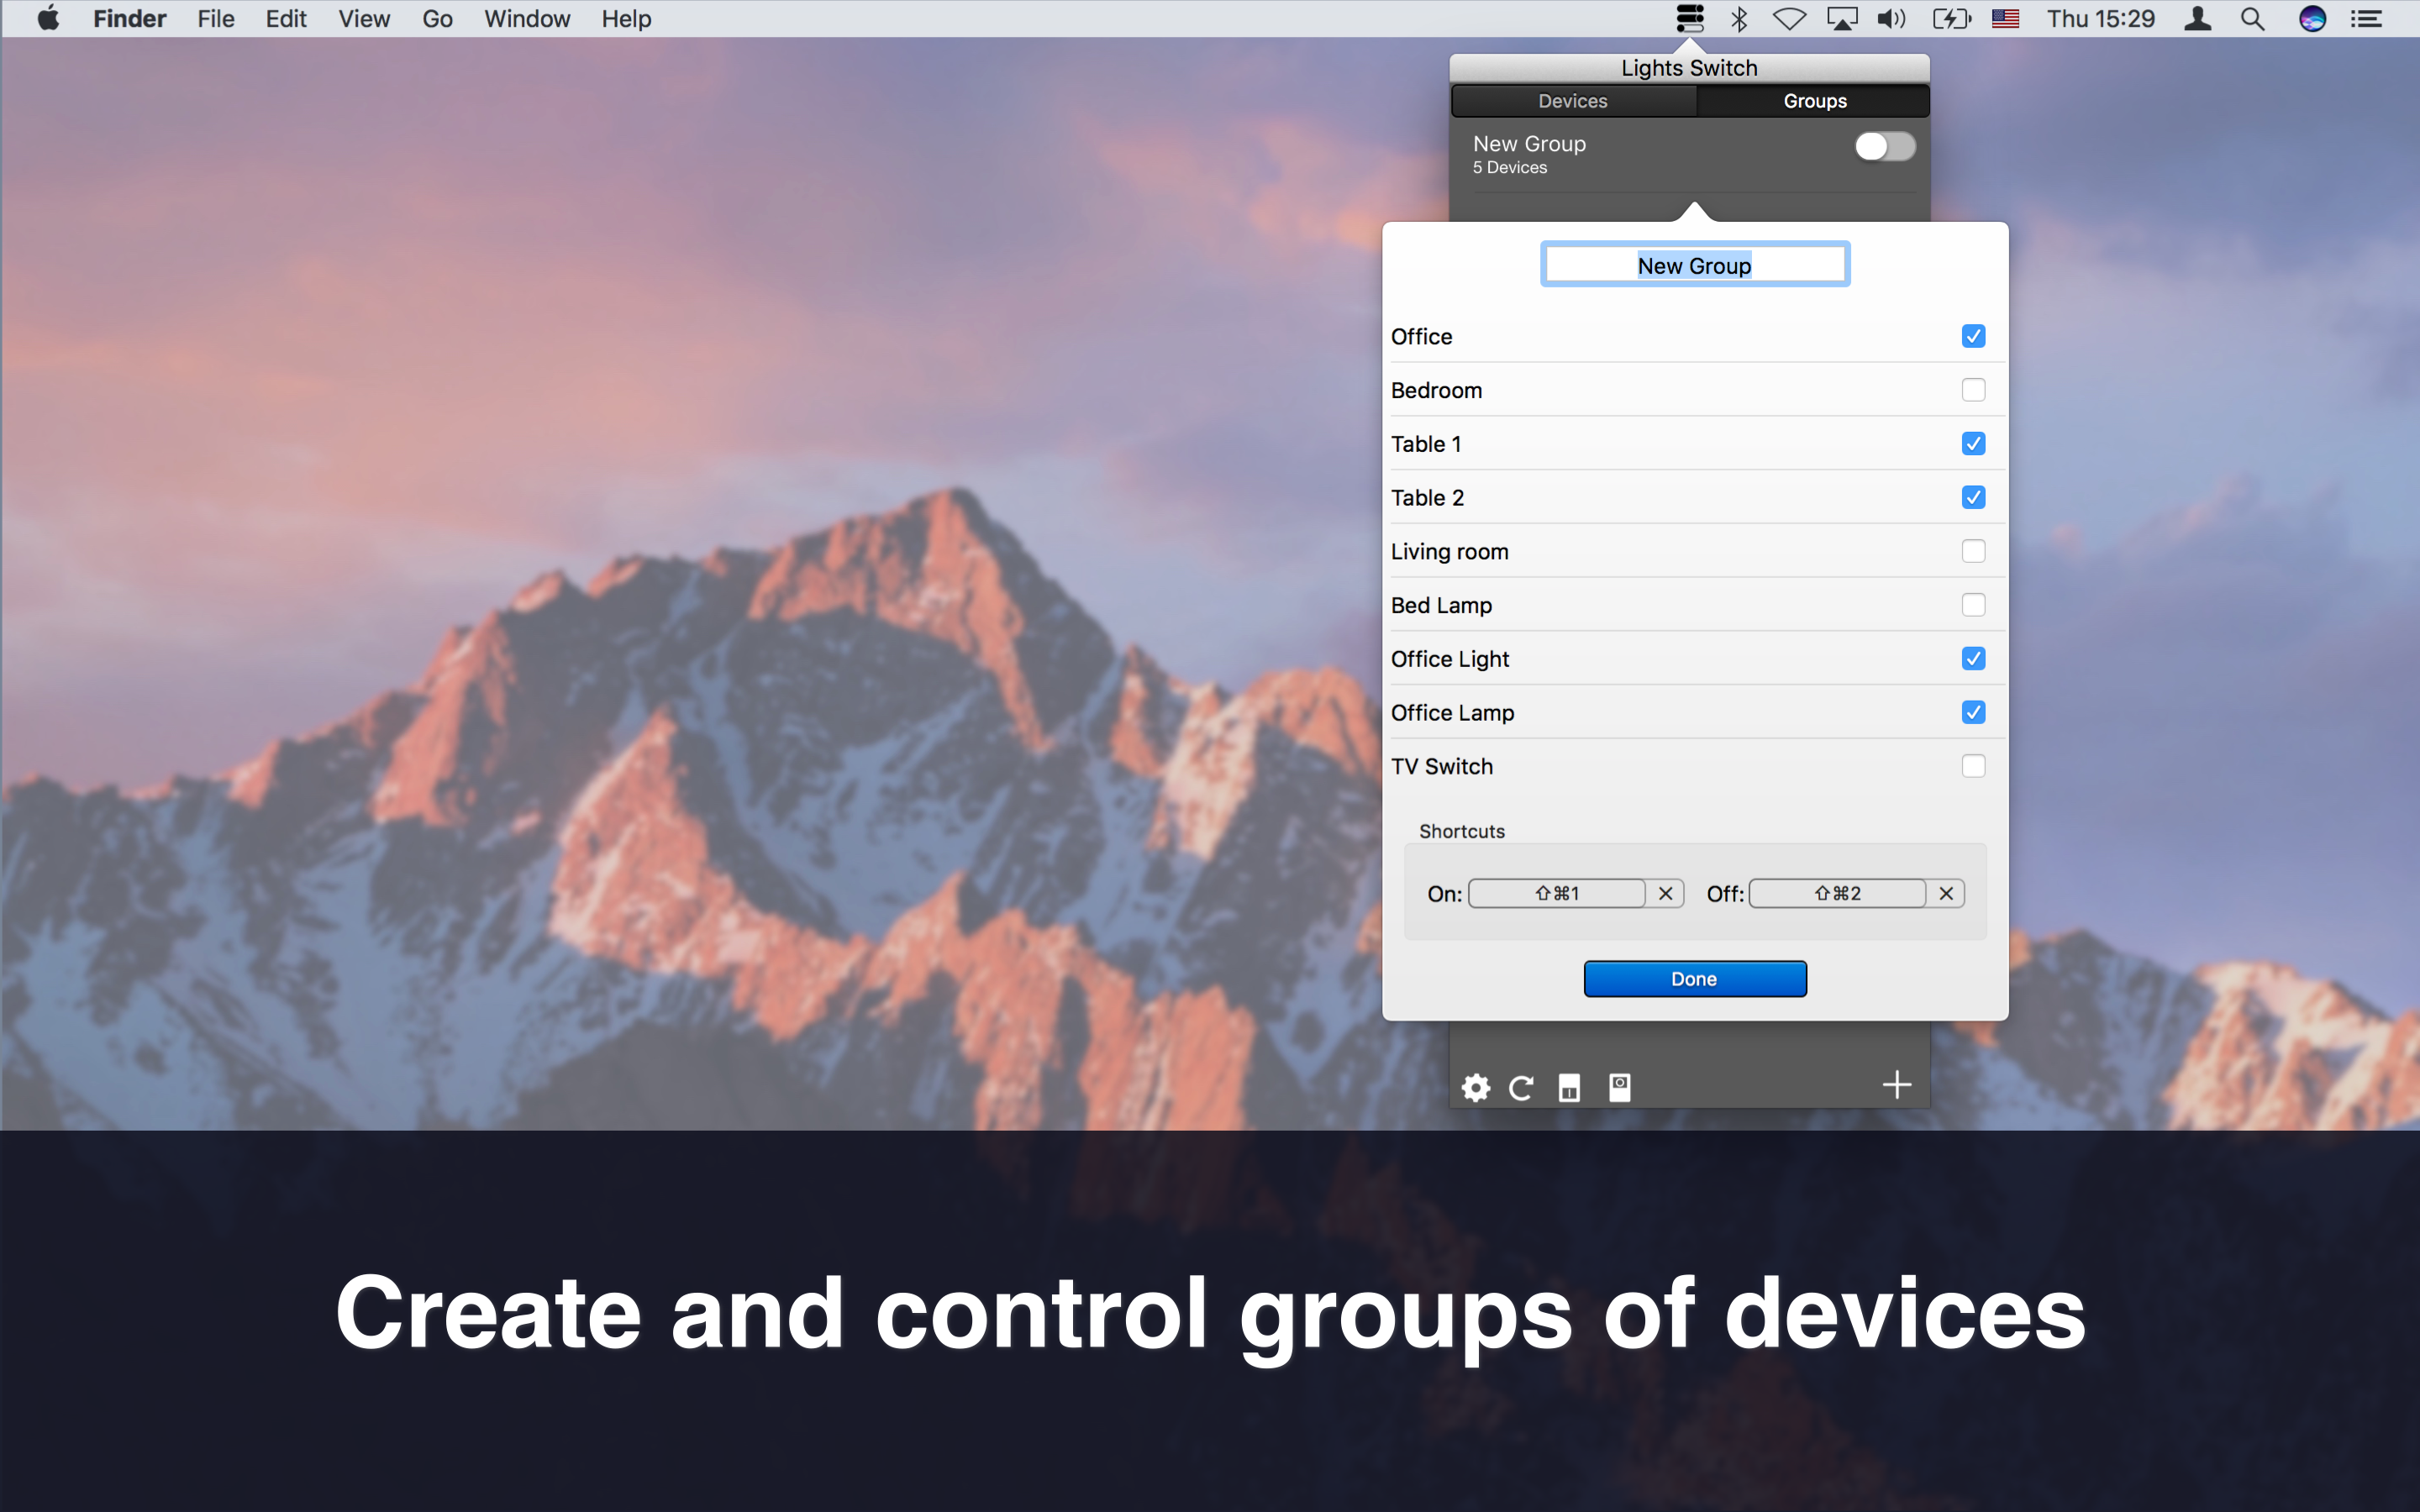
Task: Toggle the New Group switch on
Action: (1884, 147)
